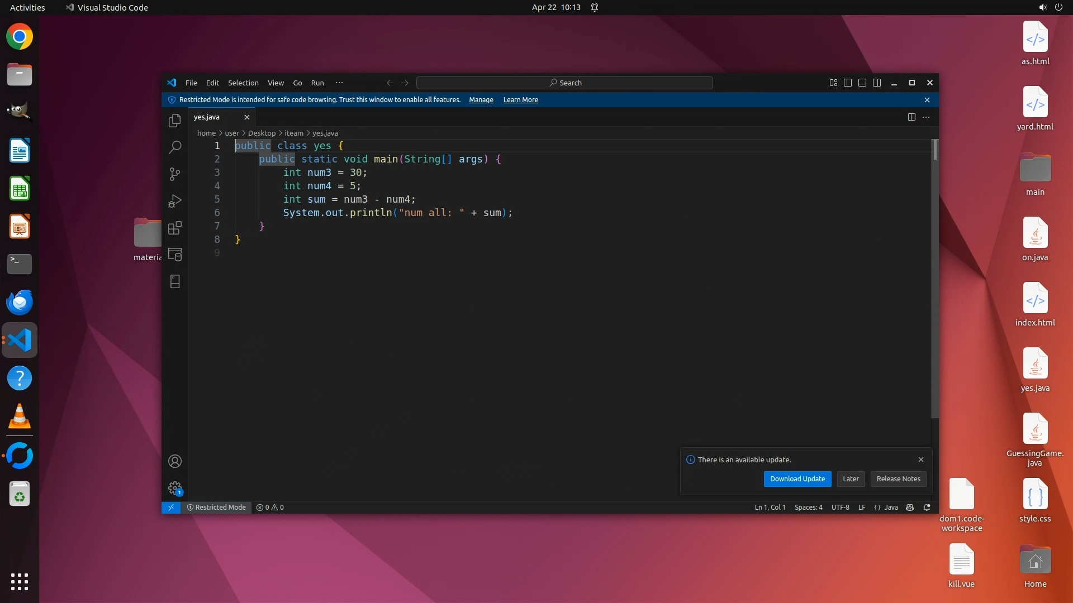Open the Selection menu
Viewport: 1073px width, 603px height.
point(243,83)
